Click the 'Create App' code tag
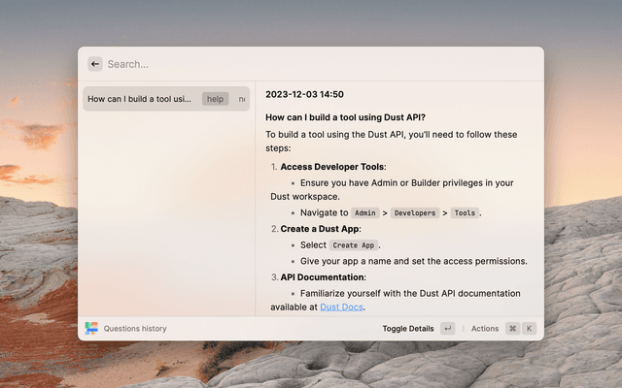Viewport: 622px width, 388px height. (353, 245)
